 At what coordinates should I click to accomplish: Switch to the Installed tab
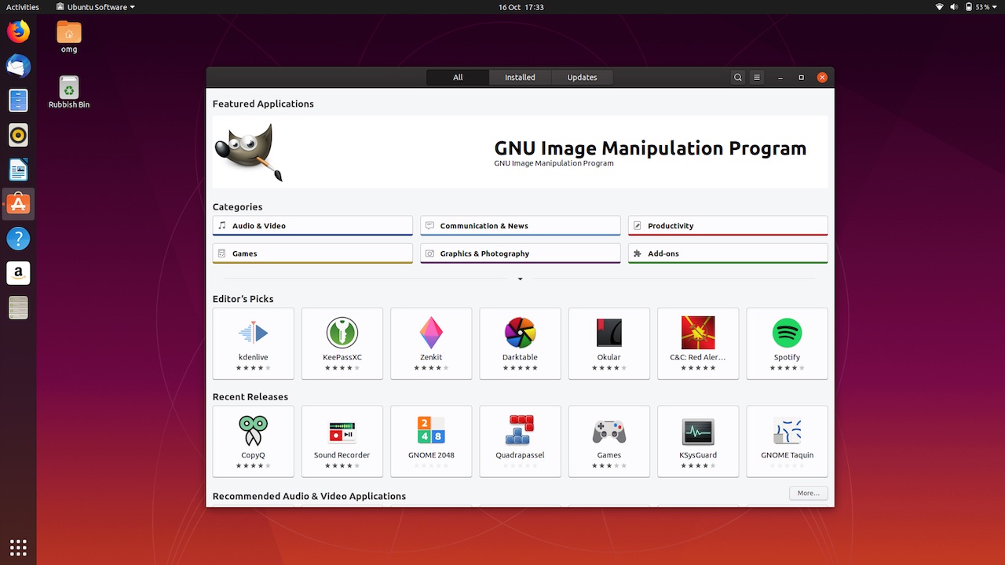click(x=519, y=77)
